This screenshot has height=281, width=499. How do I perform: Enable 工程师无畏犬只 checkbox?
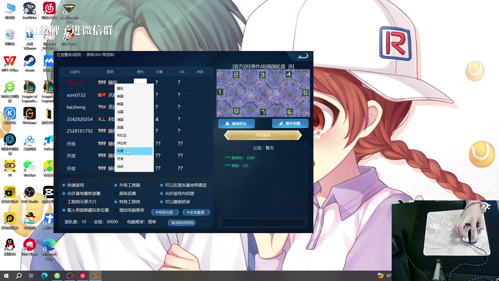[64, 202]
